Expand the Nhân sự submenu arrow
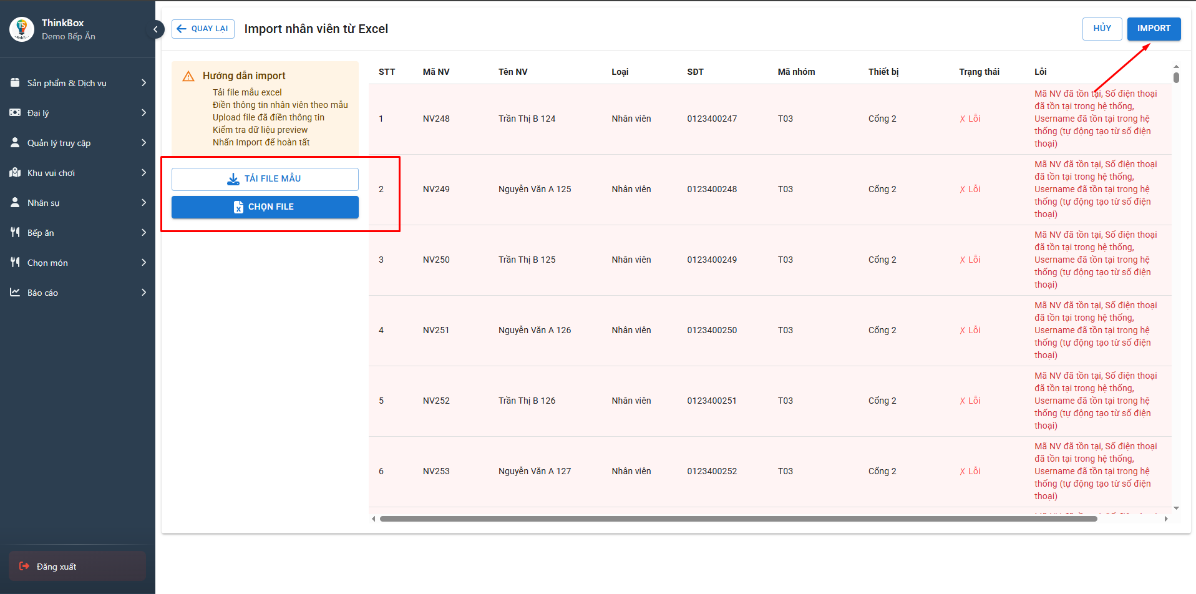Viewport: 1196px width, 594px height. (x=143, y=203)
